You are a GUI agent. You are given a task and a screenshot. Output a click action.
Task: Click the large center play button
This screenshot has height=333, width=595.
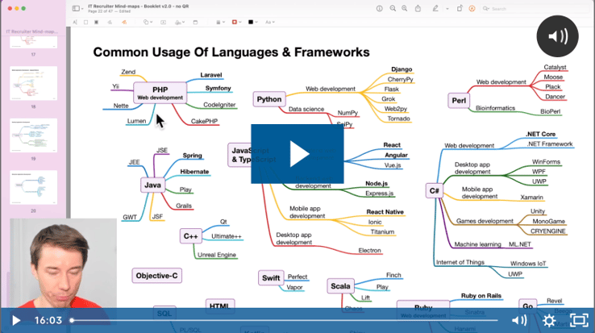click(297, 154)
